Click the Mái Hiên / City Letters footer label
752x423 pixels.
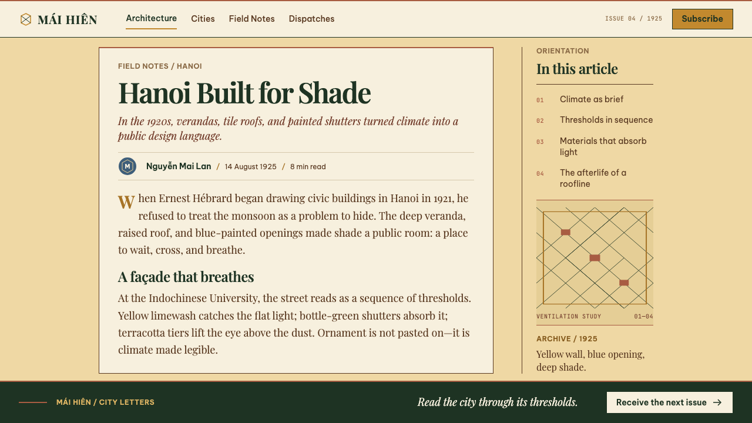[105, 402]
